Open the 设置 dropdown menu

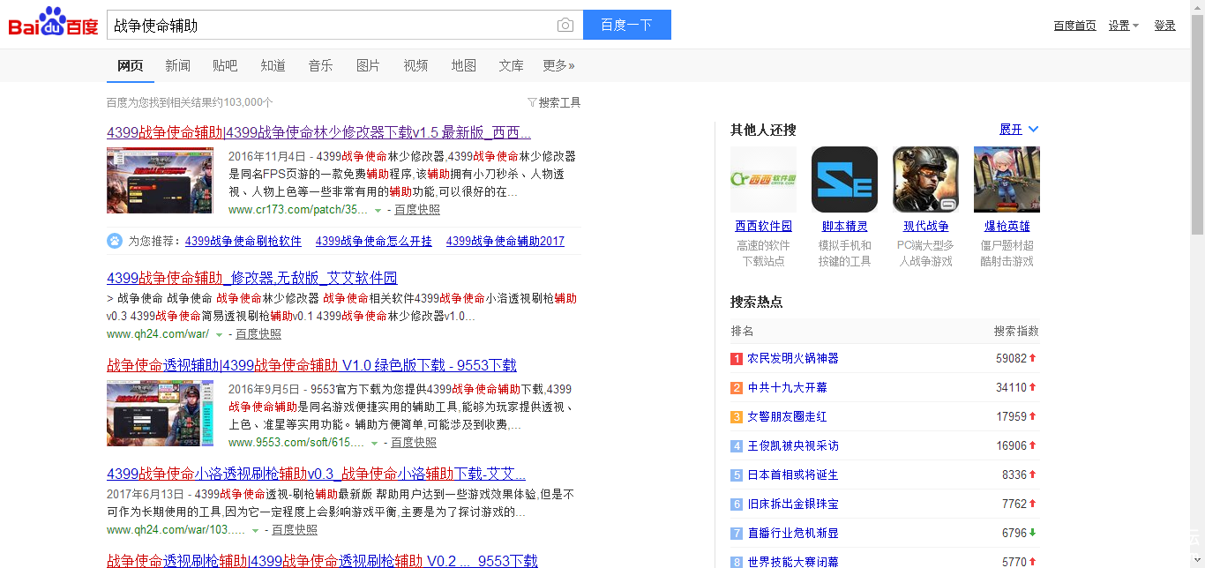tap(1124, 26)
